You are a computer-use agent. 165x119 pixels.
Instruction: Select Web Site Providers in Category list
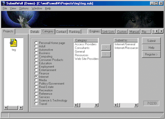point(86,59)
